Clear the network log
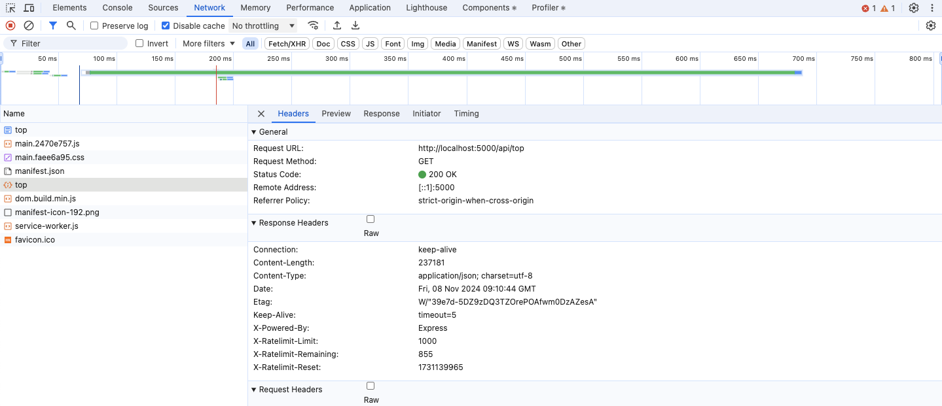 [29, 25]
